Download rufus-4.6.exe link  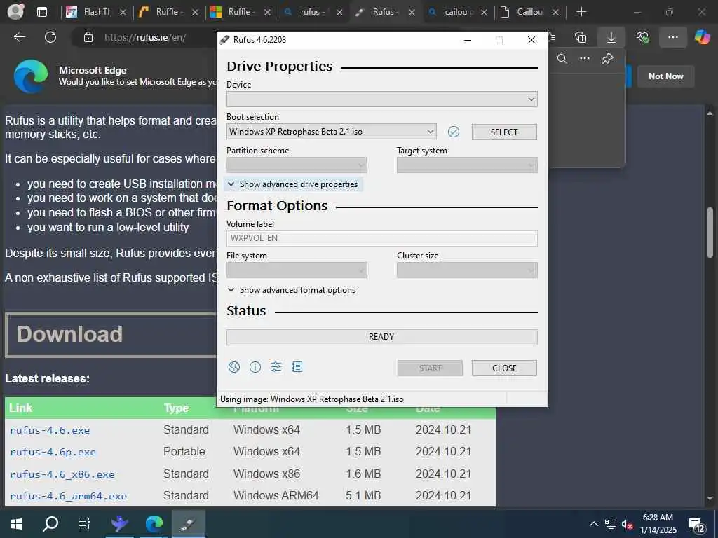[x=50, y=430]
